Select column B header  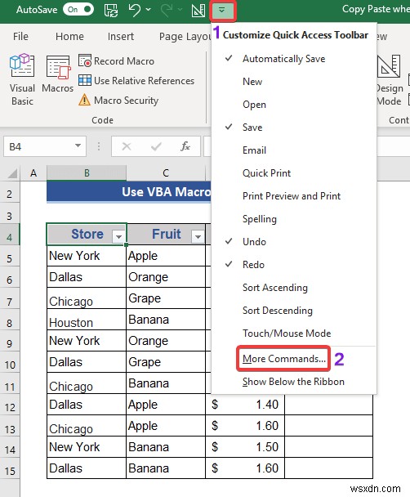(87, 173)
